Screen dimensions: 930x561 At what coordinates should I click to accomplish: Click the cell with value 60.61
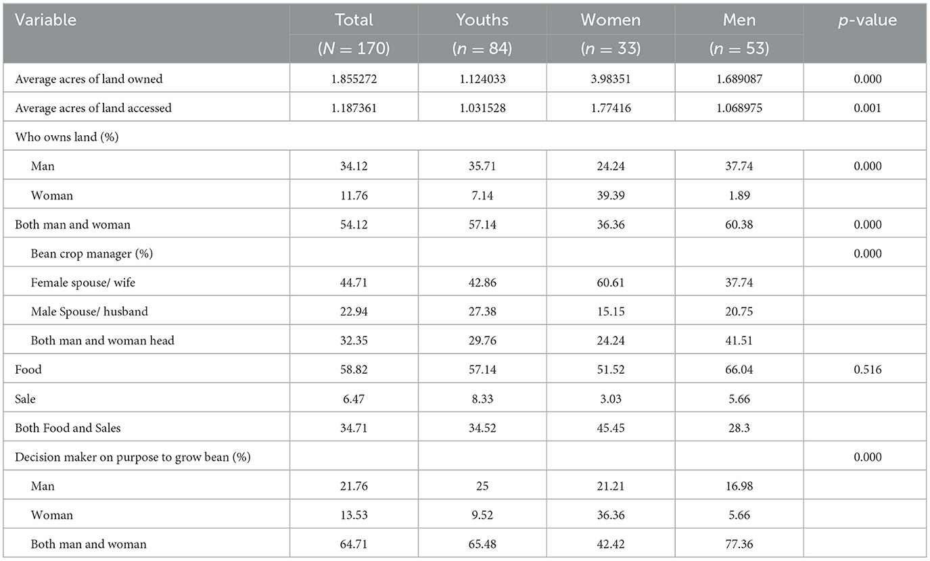(x=610, y=283)
